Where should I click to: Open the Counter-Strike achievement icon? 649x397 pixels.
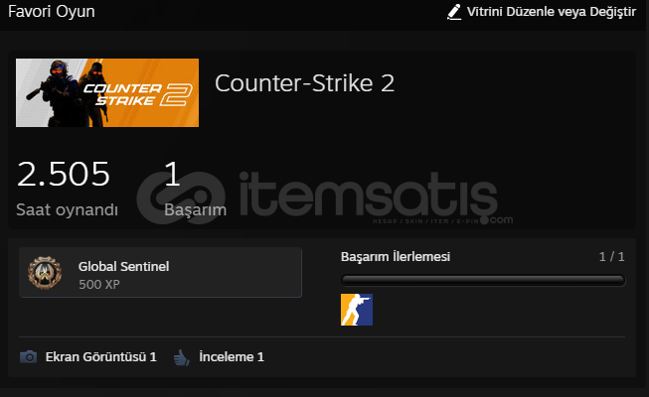coord(357,310)
